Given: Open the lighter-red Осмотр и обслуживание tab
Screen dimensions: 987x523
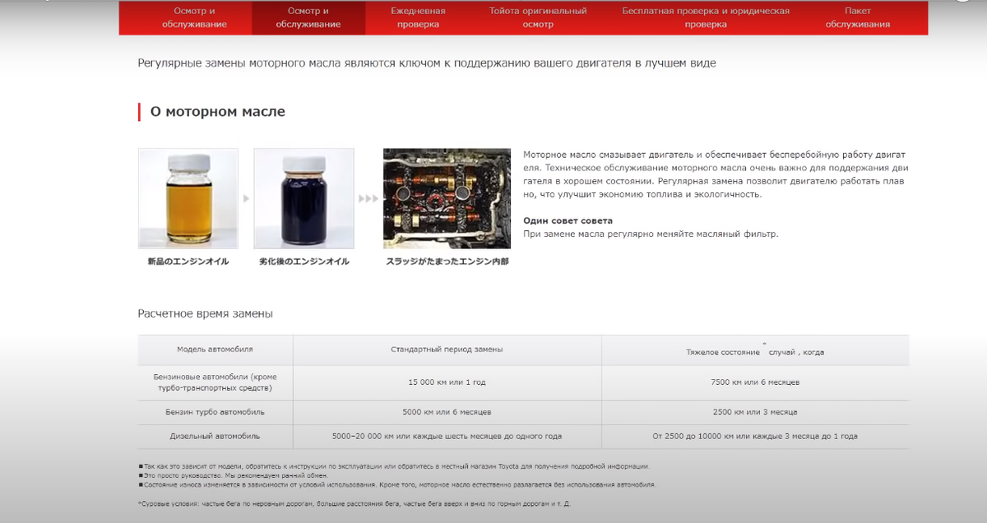Looking at the screenshot, I should point(195,17).
